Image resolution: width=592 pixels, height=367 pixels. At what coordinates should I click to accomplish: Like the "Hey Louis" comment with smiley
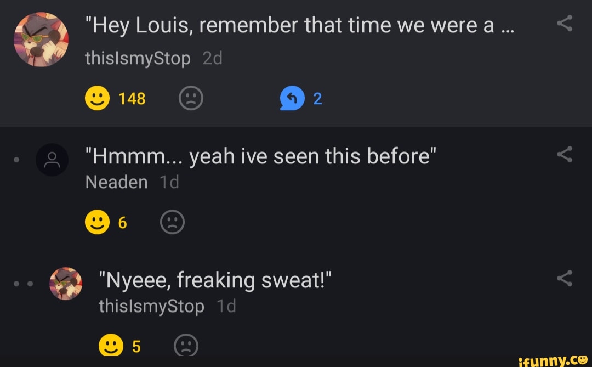click(x=98, y=99)
